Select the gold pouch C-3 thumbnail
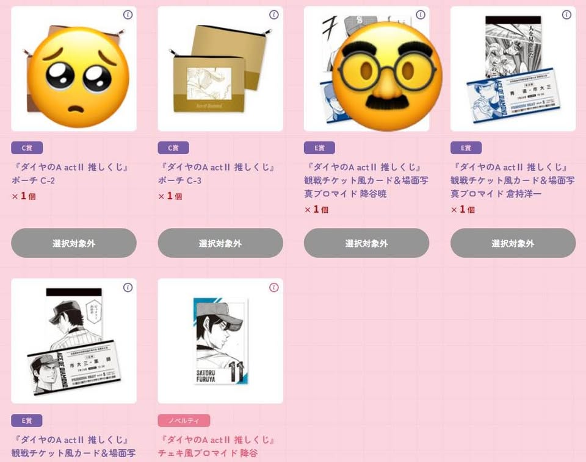Image resolution: width=586 pixels, height=462 pixels. coord(220,69)
